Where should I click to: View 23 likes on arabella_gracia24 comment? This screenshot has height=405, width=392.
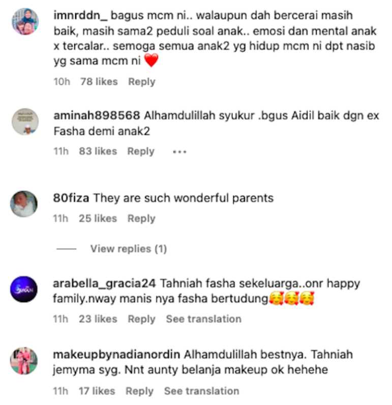tap(98, 319)
